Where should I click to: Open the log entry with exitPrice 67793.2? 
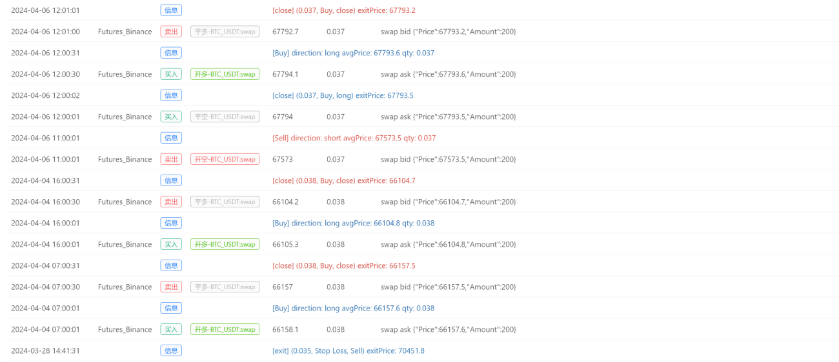pyautogui.click(x=344, y=10)
